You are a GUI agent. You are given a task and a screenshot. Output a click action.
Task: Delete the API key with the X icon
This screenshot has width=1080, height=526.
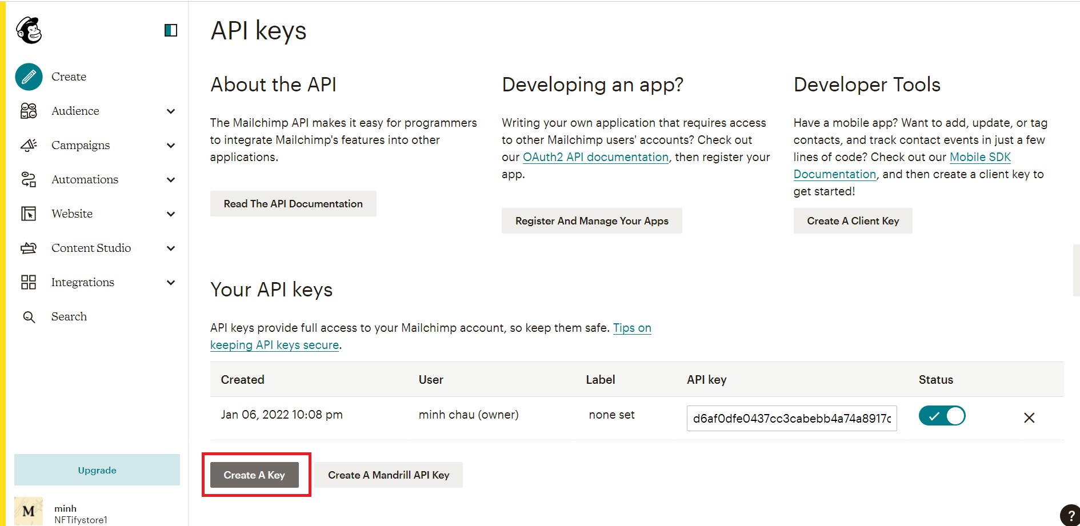(x=1029, y=418)
